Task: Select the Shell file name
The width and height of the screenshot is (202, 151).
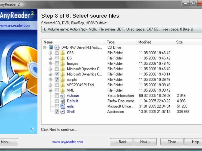Action: click(x=71, y=112)
